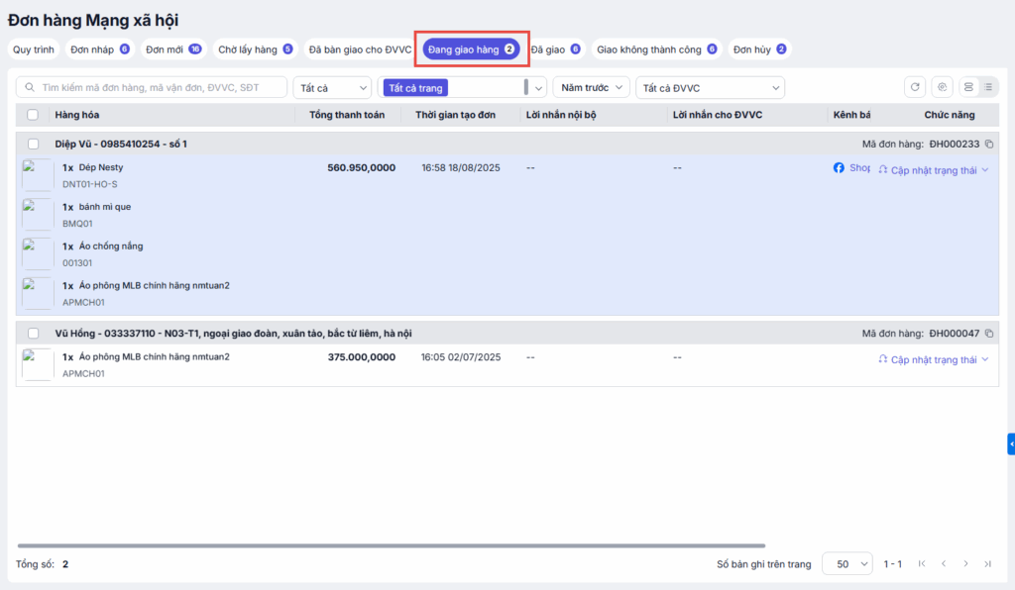The image size is (1015, 590).
Task: Select the Đang giao hàng tab
Action: [x=471, y=49]
